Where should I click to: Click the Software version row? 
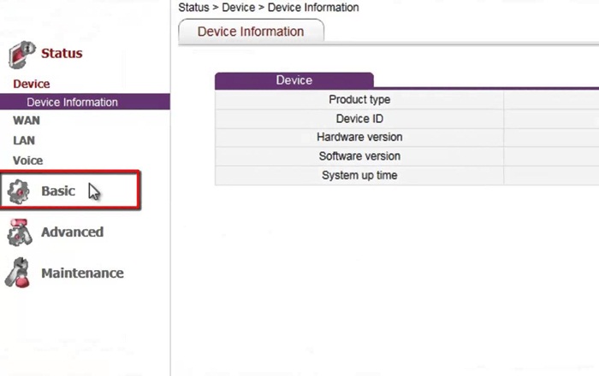pos(406,156)
